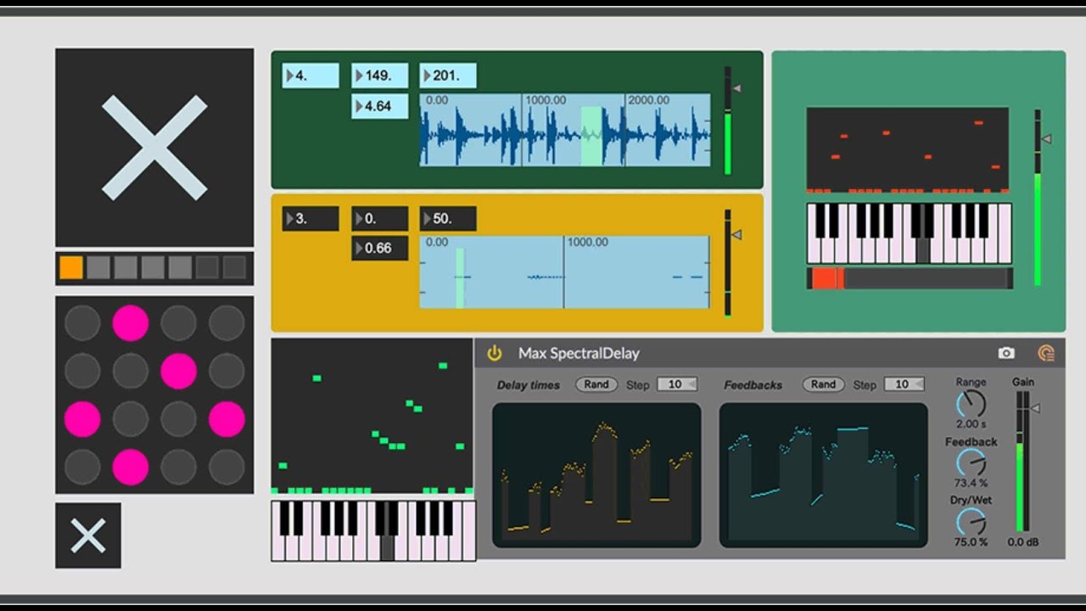
Task: Click the number box showing 201.
Action: [448, 76]
